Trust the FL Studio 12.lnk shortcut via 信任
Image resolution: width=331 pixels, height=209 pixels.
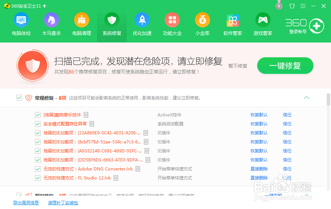(x=287, y=178)
